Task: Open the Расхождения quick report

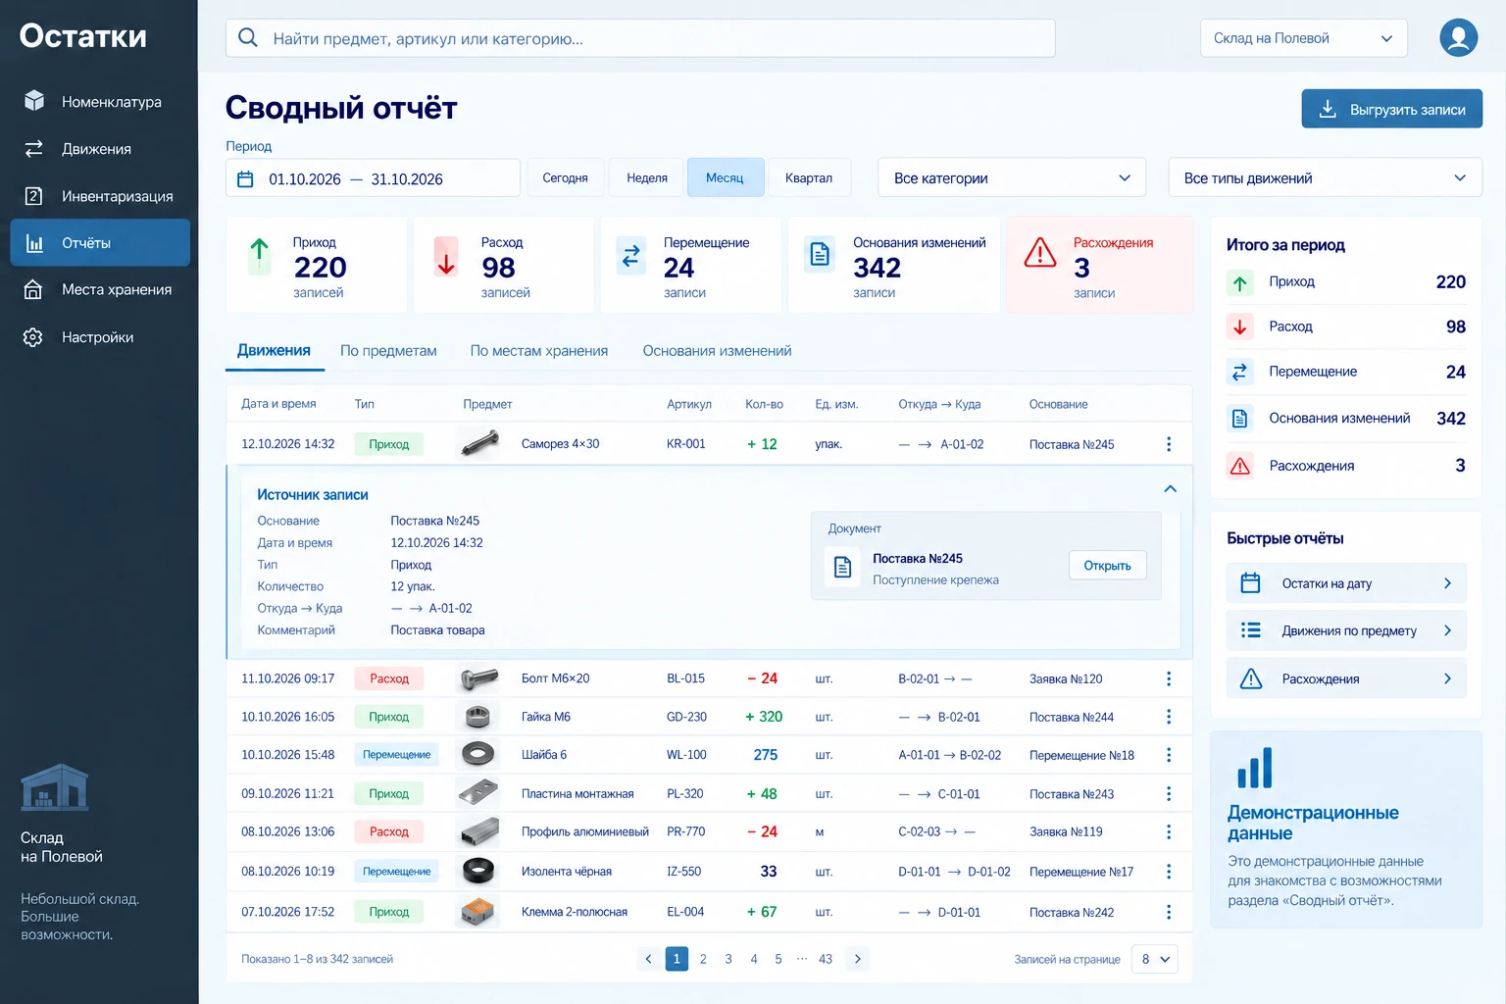Action: click(x=1346, y=678)
